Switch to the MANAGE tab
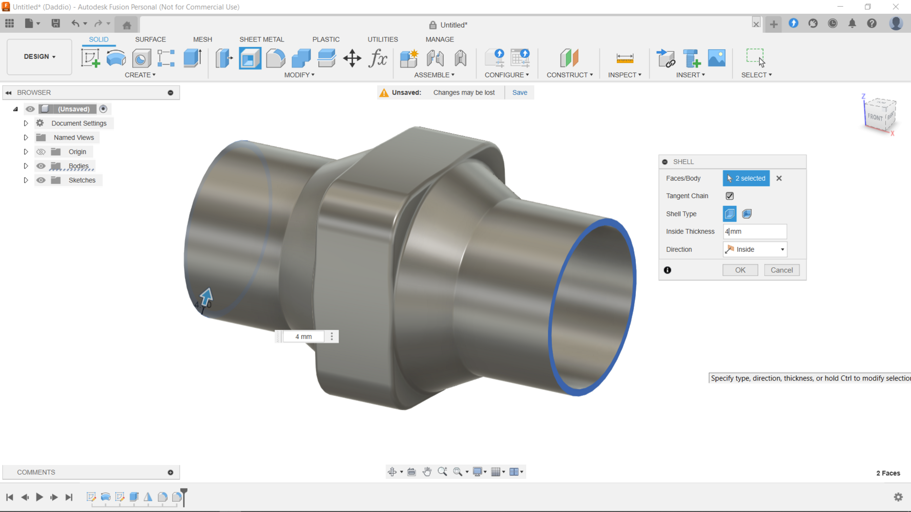Screen dimensions: 911x512 tap(440, 39)
